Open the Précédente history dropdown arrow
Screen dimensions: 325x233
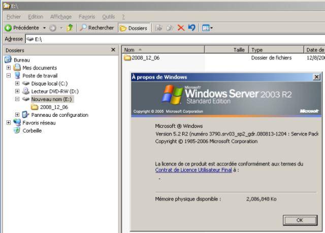[x=44, y=28]
